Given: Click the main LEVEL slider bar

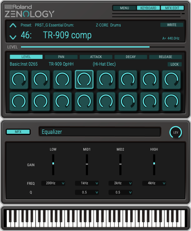Looking at the screenshot, I should coord(103,47).
